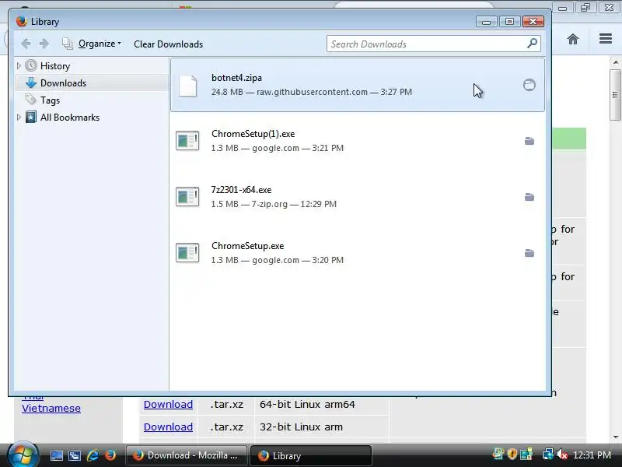Select Tags in the sidebar
This screenshot has width=622, height=467.
pyautogui.click(x=50, y=100)
